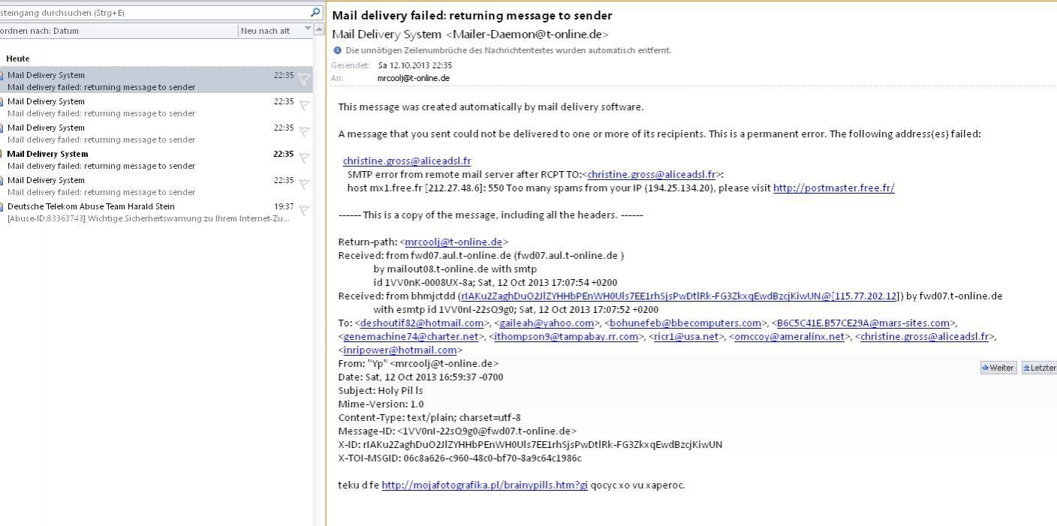The height and width of the screenshot is (526, 1057).
Task: Click the sent date 'Sa 12.10.2013 22:35'
Action: [x=415, y=65]
